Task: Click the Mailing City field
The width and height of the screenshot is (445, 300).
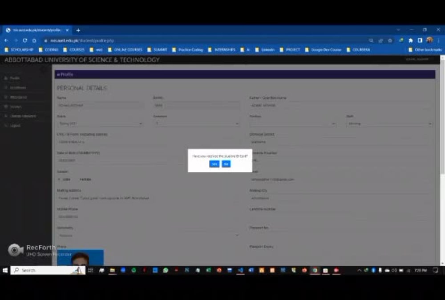Action: coord(341,198)
